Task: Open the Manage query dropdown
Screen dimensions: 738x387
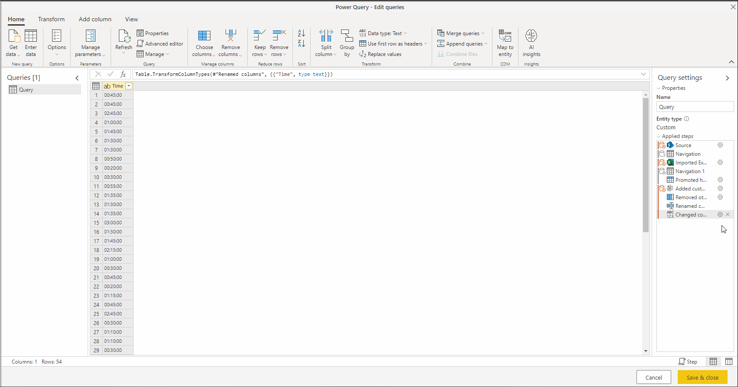Action: [x=153, y=54]
